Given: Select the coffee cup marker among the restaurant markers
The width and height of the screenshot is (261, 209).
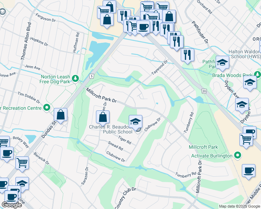Looking at the screenshot, I should tap(143, 28).
